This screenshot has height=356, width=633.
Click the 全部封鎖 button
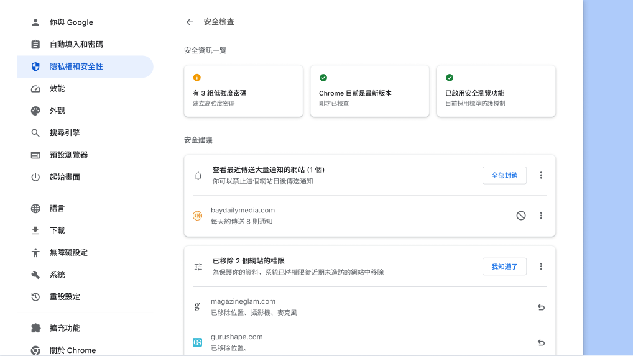tap(504, 175)
